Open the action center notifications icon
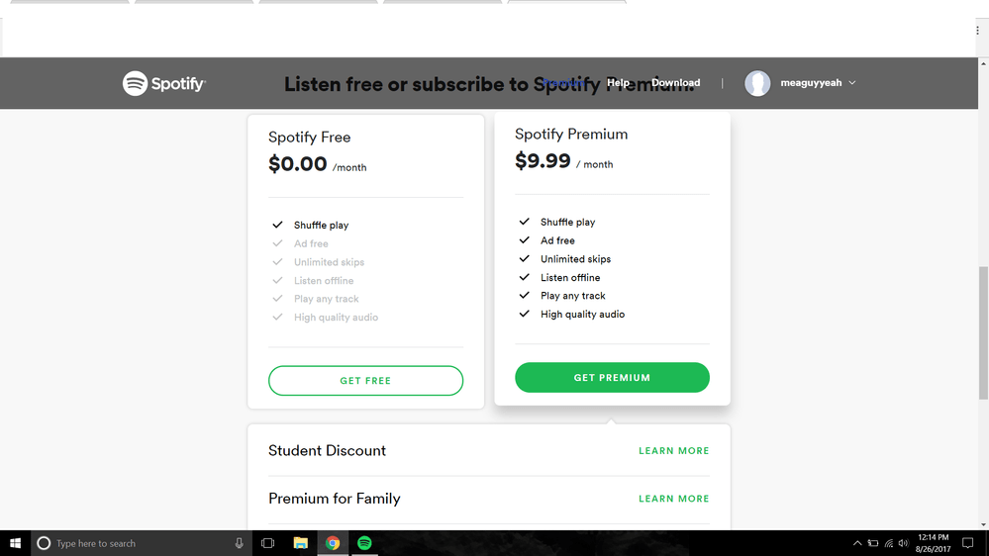This screenshot has height=556, width=989. point(967,543)
